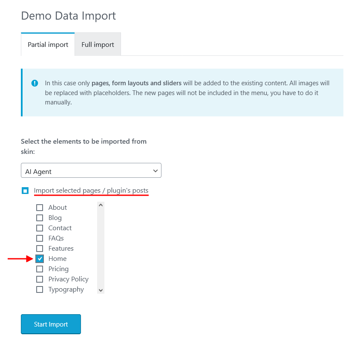Switch to the Full import tab
This screenshot has width=360, height=350.
pos(98,44)
